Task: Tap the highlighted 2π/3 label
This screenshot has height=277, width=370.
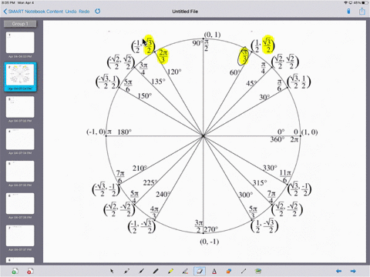Action: pyautogui.click(x=163, y=56)
